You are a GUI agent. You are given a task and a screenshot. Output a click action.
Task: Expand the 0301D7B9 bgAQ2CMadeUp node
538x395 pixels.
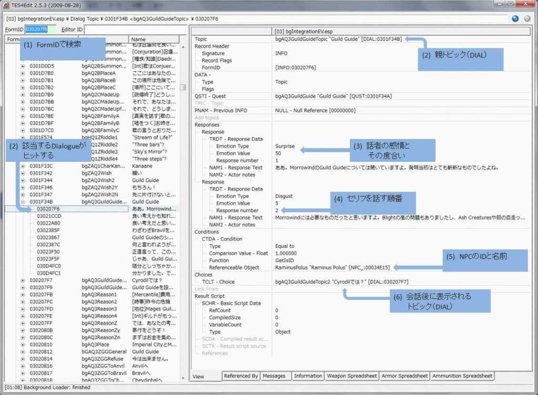[23, 95]
